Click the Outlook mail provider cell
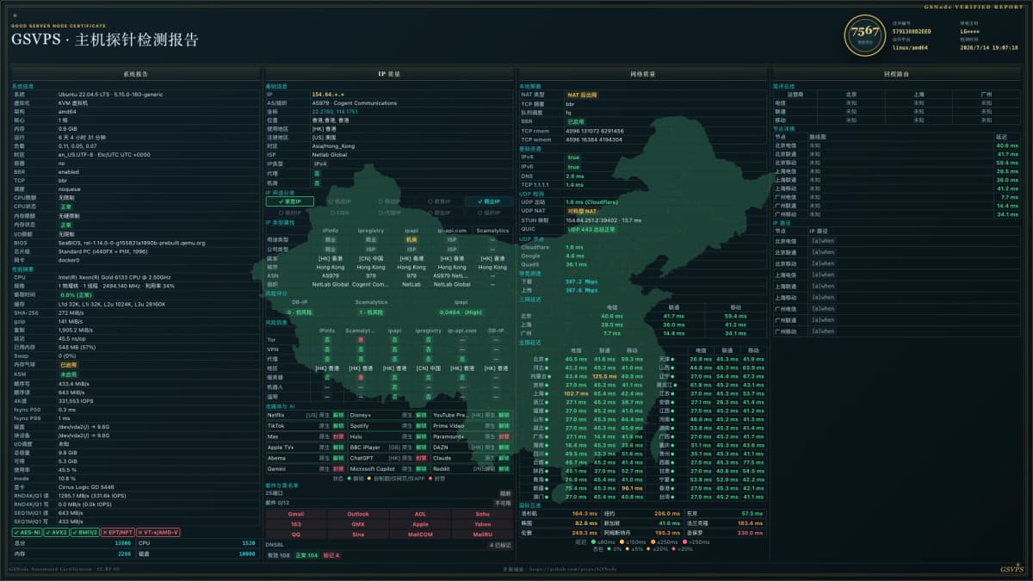Image resolution: width=1033 pixels, height=581 pixels. coord(358,514)
